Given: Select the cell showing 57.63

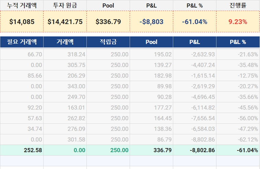Looking at the screenshot, I should coord(22,118).
